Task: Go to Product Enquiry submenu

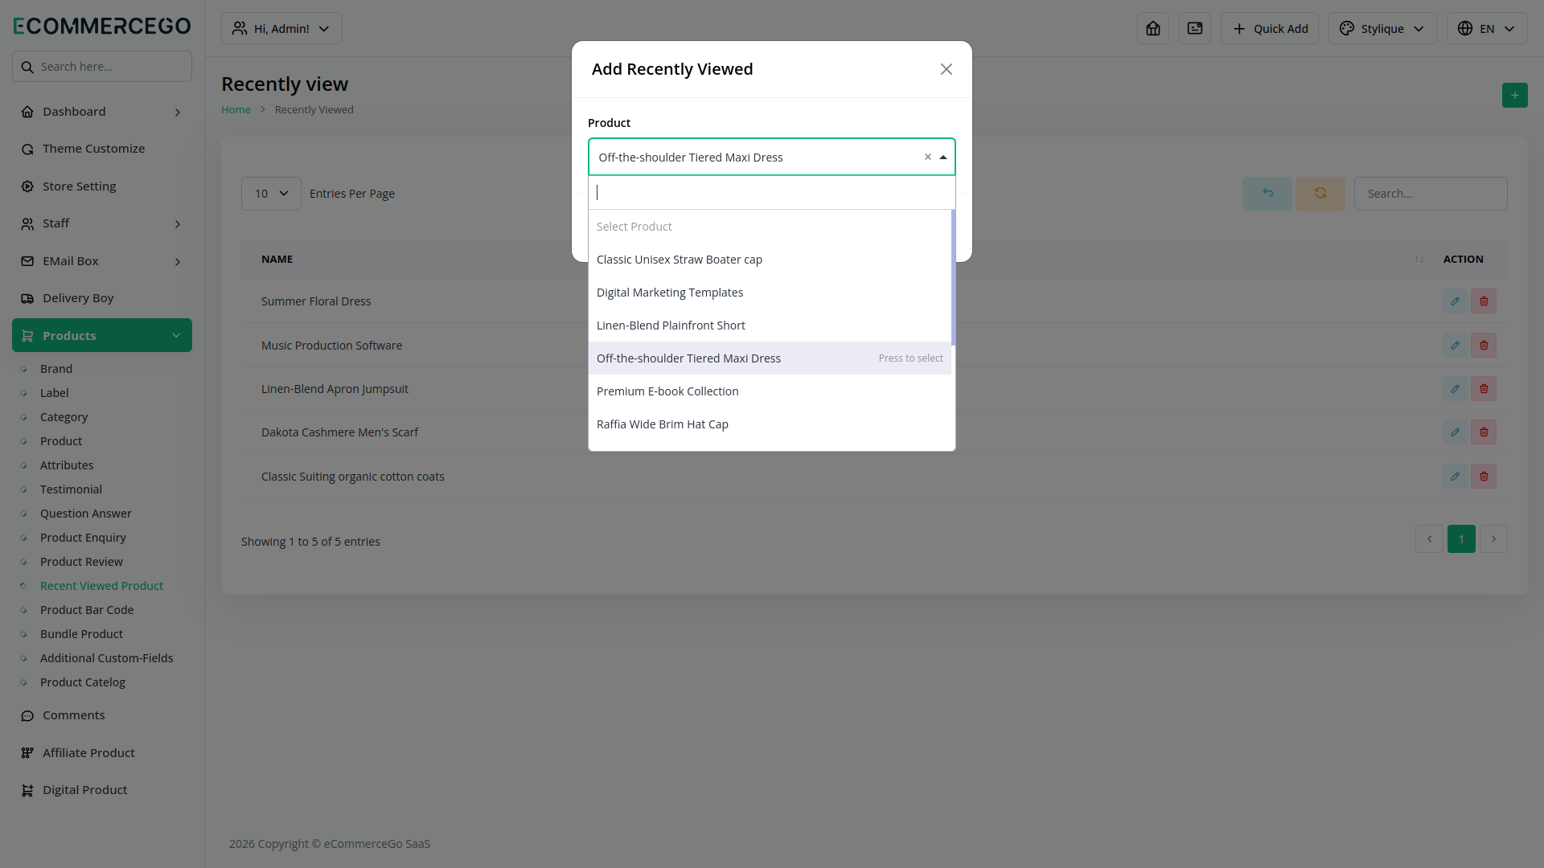Action: coord(83,538)
